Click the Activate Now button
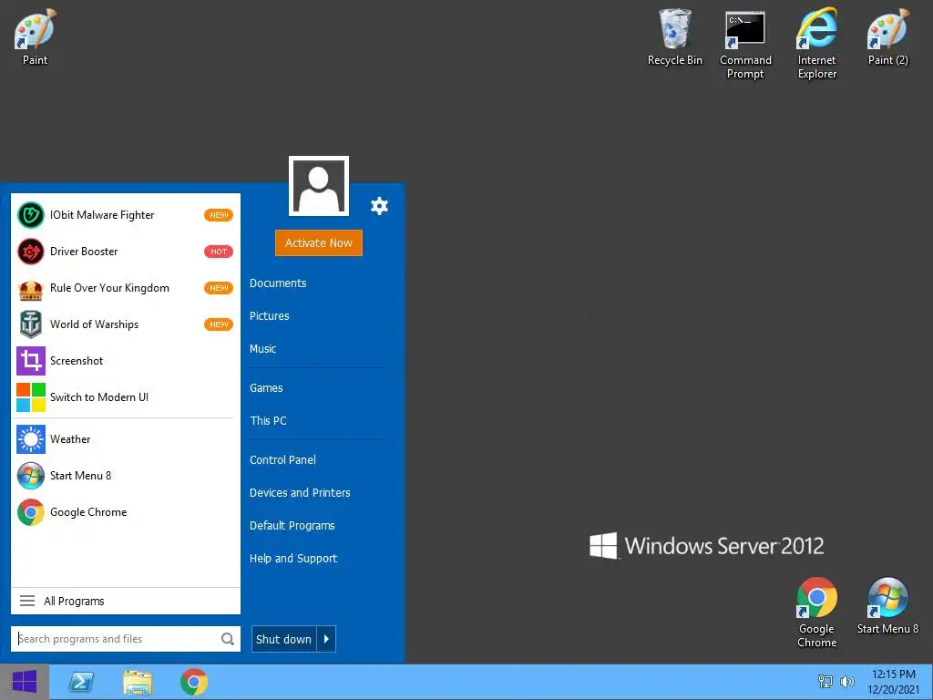The height and width of the screenshot is (700, 933). [x=319, y=242]
